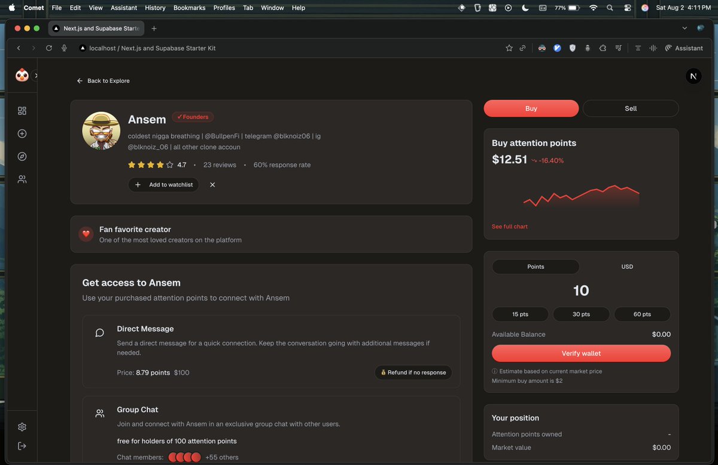
Task: Click Verify wallet button
Action: [x=581, y=353]
